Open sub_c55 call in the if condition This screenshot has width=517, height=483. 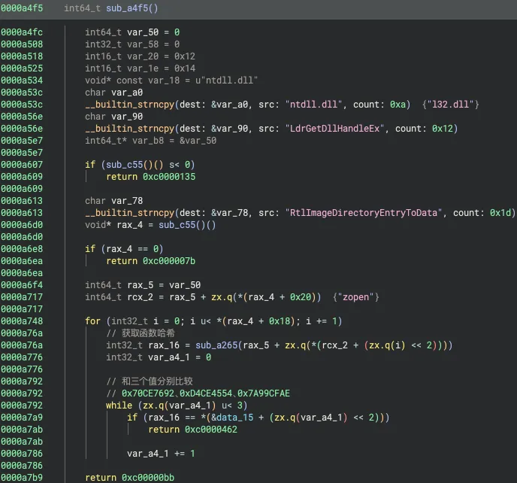124,165
